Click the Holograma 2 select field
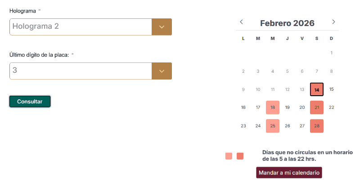Viewport: 360px width, 186px height. [x=81, y=27]
